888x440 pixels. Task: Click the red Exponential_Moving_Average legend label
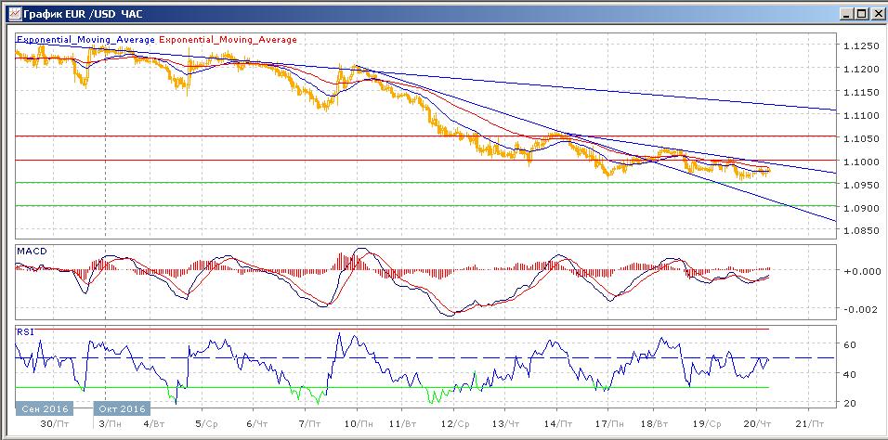pos(228,40)
